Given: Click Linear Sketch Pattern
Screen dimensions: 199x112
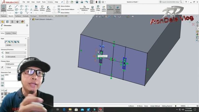Looking at the screenshot, I should click(66, 9).
